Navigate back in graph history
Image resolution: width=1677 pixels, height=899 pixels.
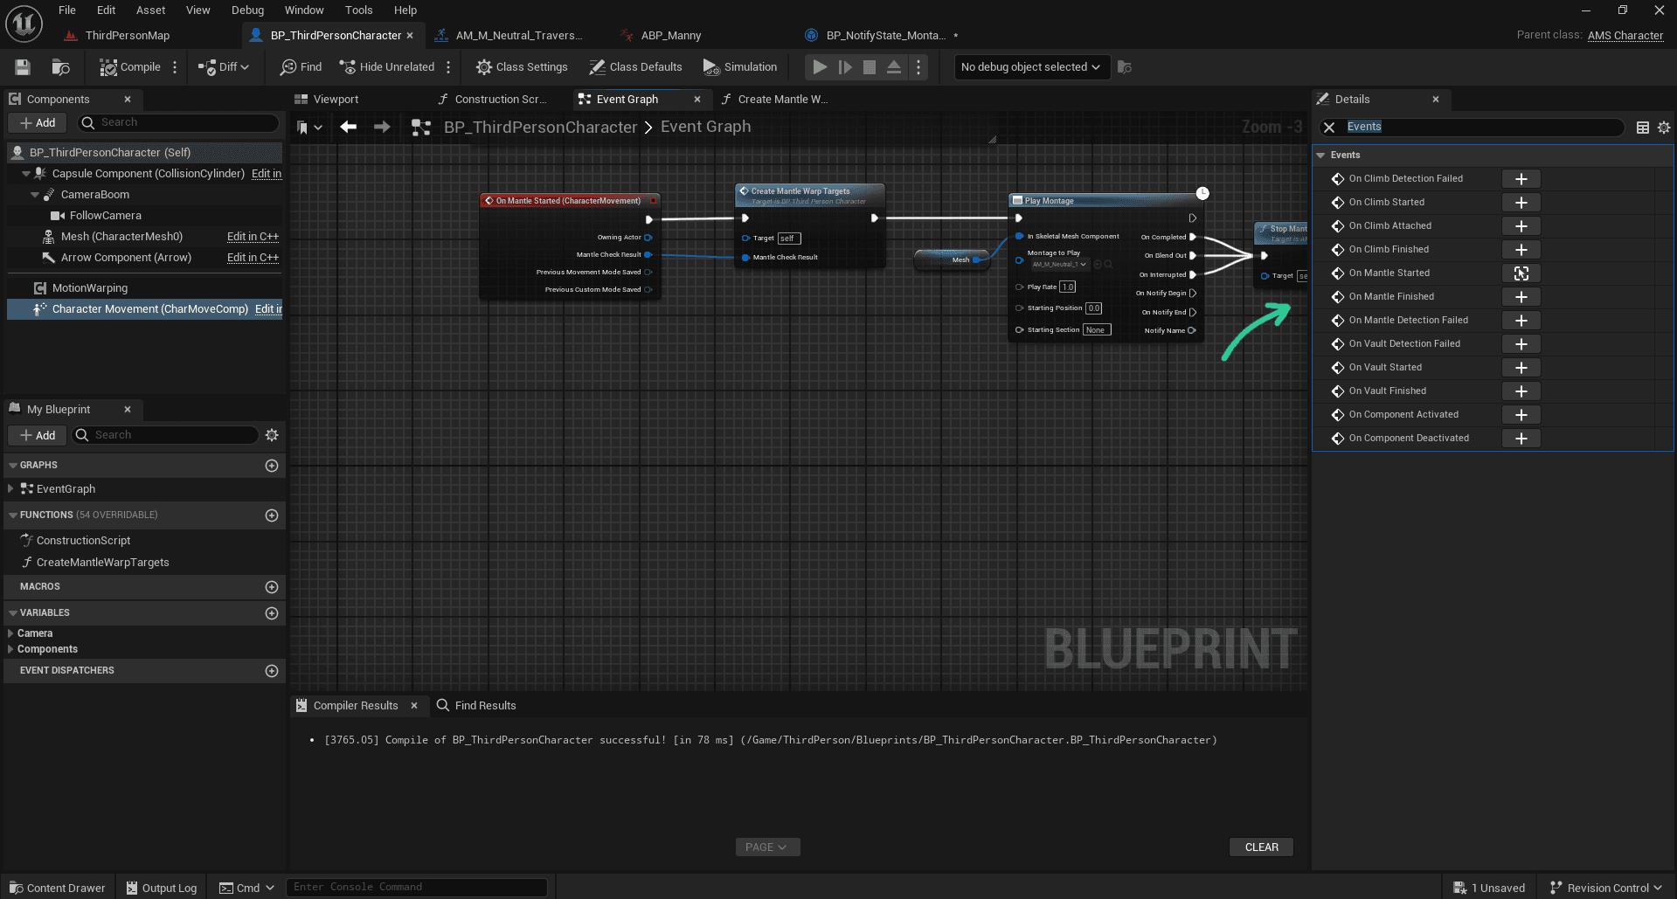[349, 128]
